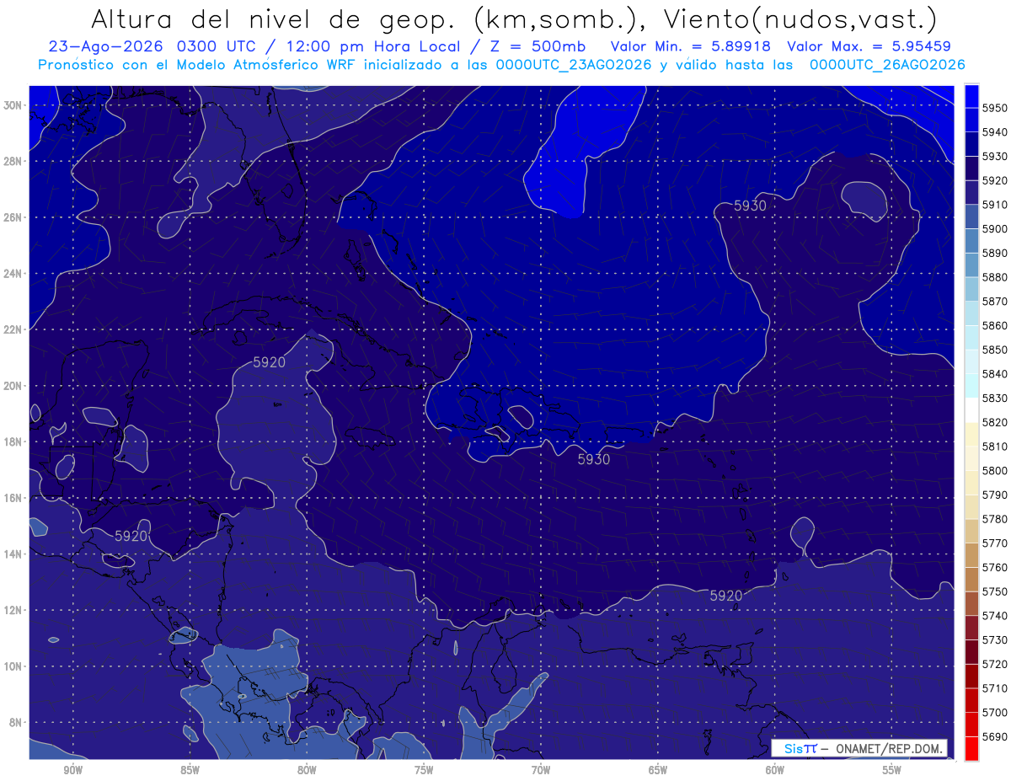Image resolution: width=1011 pixels, height=781 pixels.
Task: Click the 75W longitude axis label
Action: 424,770
